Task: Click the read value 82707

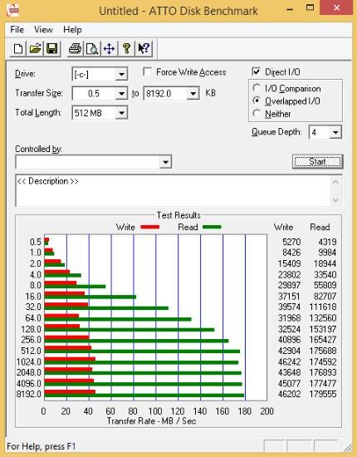Action: pos(325,296)
